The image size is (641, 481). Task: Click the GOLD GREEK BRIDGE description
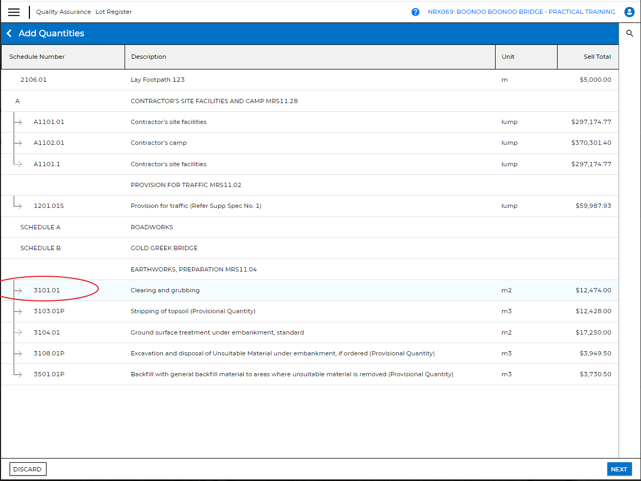tap(164, 248)
